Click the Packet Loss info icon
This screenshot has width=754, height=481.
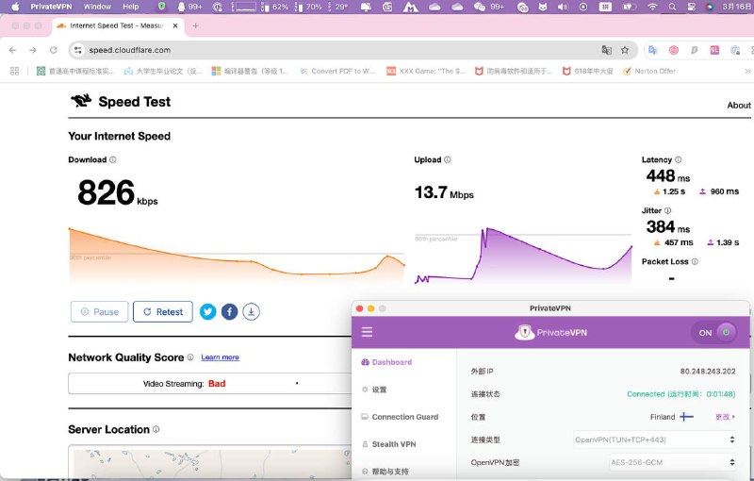pos(695,261)
